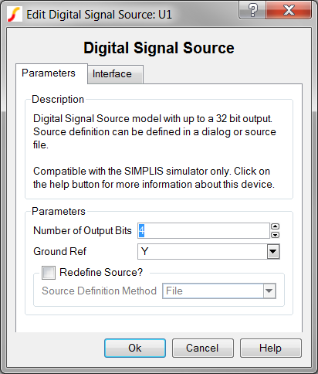Viewport: 318px width, 374px height.
Task: Confirm with the Ok button
Action: (135, 348)
